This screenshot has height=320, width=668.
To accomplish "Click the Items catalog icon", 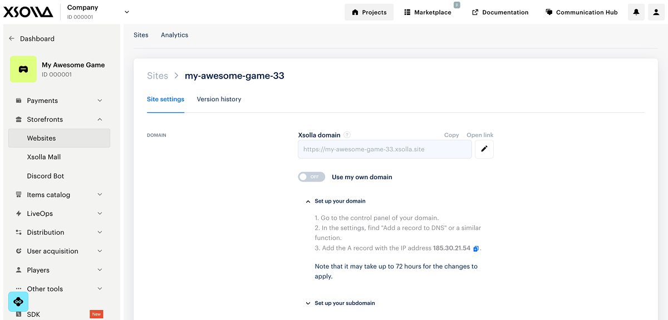I will tap(19, 195).
